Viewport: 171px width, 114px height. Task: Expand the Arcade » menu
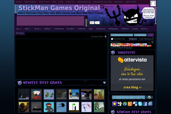tap(71, 29)
